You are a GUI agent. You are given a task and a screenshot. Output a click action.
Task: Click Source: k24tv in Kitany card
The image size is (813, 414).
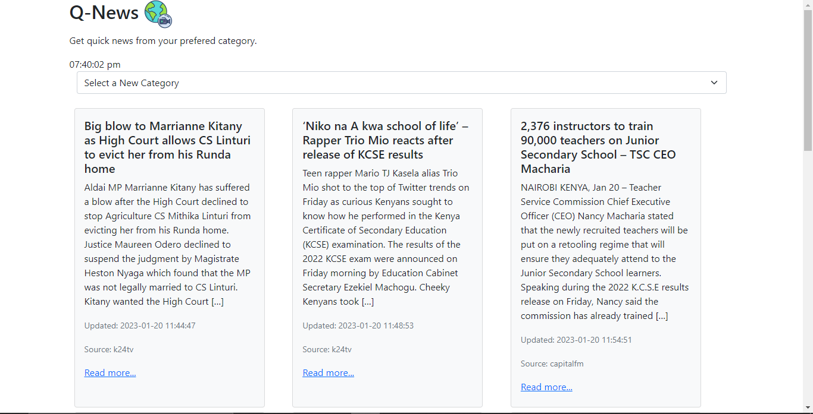109,349
